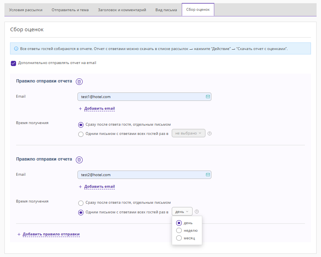Click help question icon beside 'день' dropdown
Viewport: 321px width, 257px height.
tap(197, 212)
